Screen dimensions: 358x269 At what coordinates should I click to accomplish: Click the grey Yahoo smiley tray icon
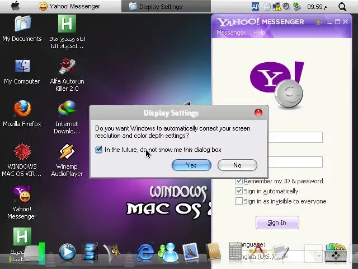tap(266, 7)
